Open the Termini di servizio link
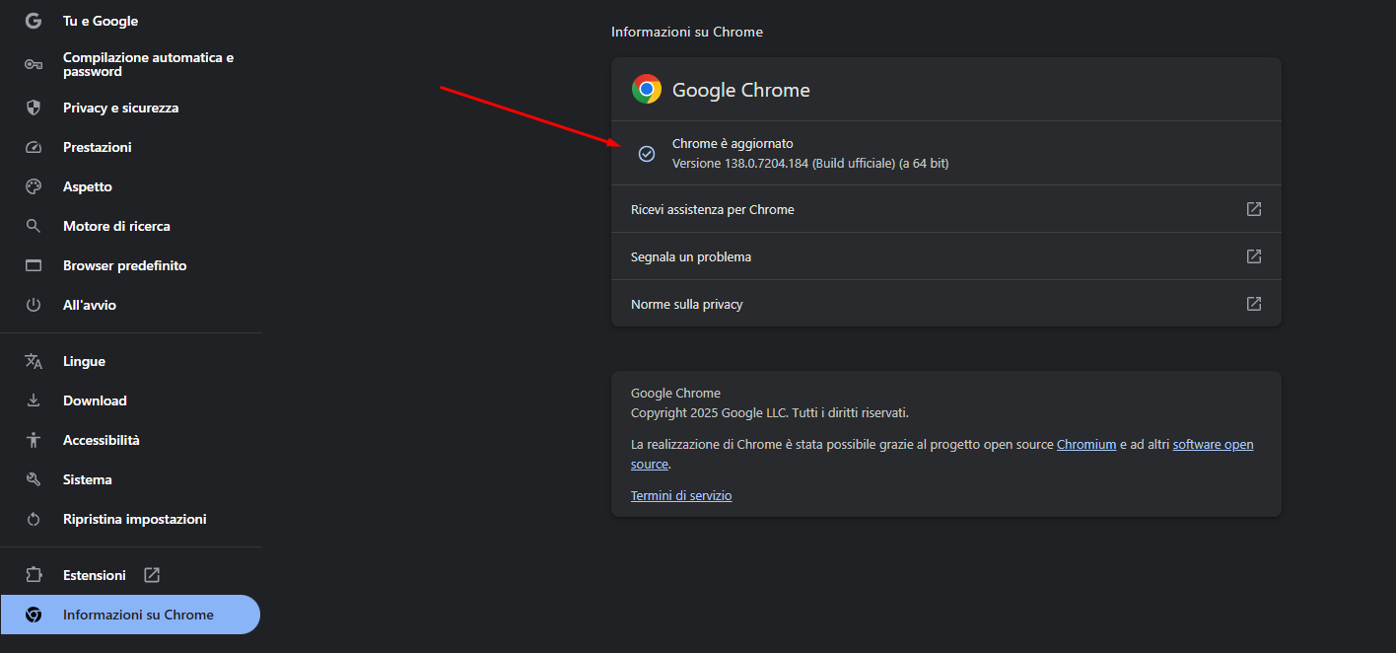1396x653 pixels. coord(681,496)
